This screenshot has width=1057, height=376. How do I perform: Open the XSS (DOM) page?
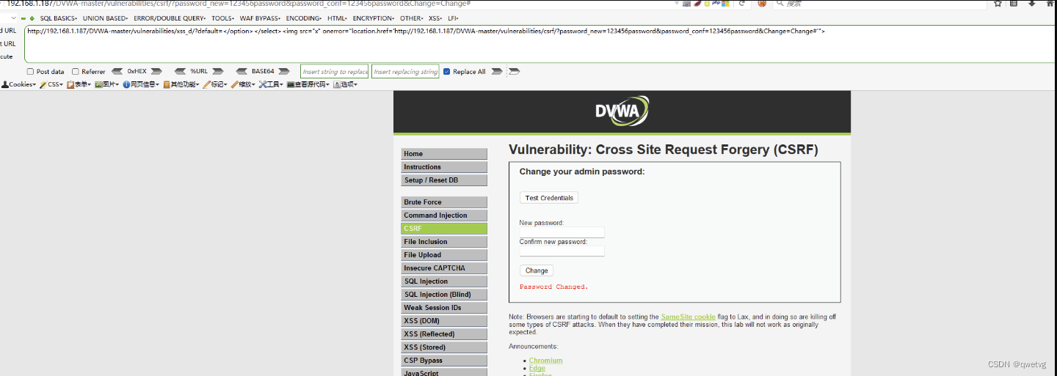444,321
